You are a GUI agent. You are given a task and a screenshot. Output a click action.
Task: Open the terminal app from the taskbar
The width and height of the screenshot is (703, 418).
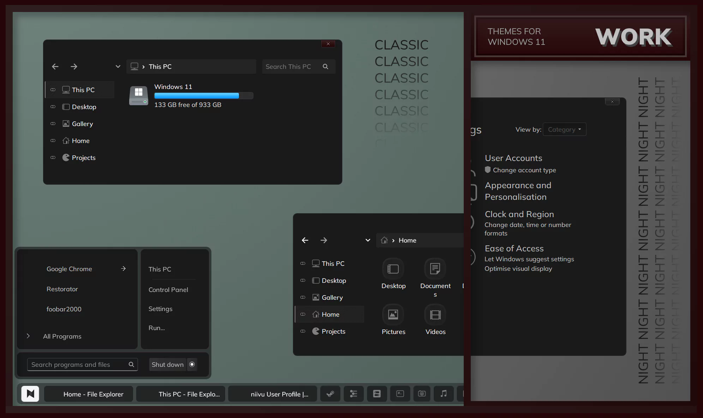pyautogui.click(x=400, y=394)
